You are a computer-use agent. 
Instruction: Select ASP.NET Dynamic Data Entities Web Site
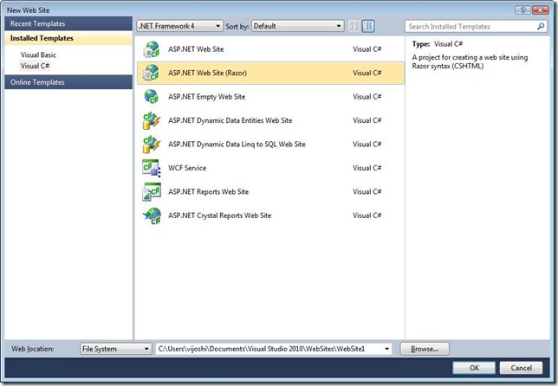tap(230, 120)
